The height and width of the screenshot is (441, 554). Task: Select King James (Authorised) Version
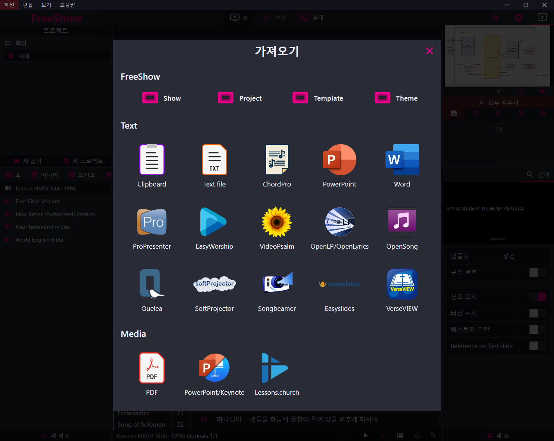pyautogui.click(x=56, y=214)
